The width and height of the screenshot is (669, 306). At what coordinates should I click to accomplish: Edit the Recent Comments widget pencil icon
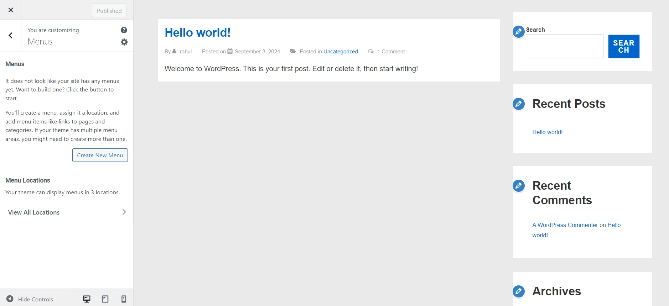[x=519, y=186]
